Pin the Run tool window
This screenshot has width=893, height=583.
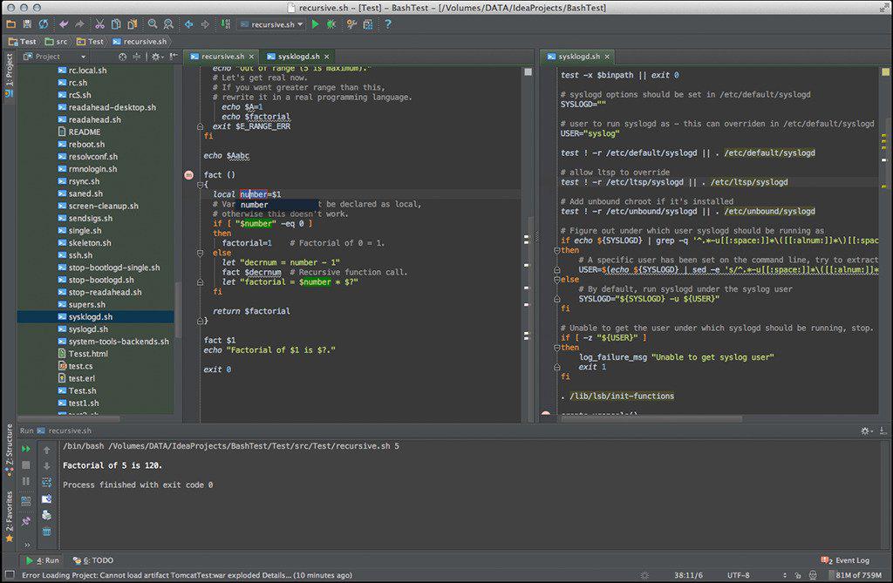[24, 519]
